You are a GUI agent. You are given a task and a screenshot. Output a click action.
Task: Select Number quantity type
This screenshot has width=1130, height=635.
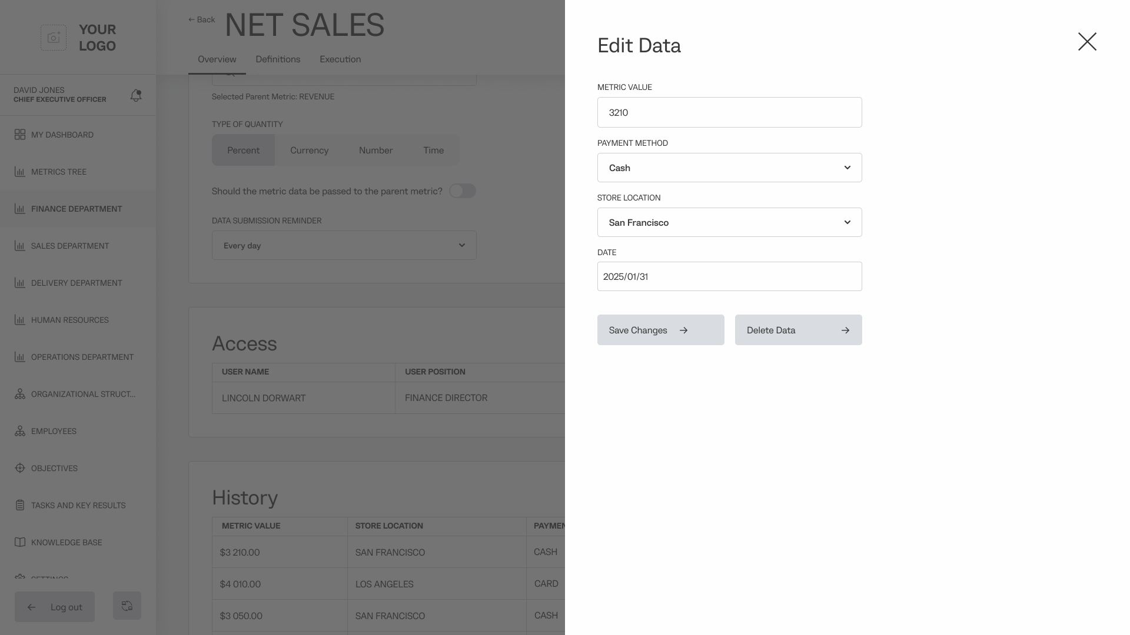pyautogui.click(x=375, y=151)
